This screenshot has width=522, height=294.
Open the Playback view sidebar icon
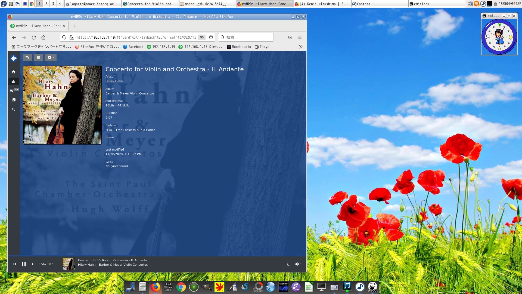(x=14, y=81)
